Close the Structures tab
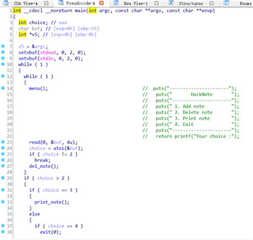Screen dimensions: 253x240 (x=211, y=3)
